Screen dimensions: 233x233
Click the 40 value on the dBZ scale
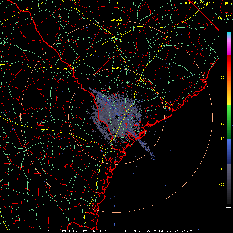(x=222, y=93)
